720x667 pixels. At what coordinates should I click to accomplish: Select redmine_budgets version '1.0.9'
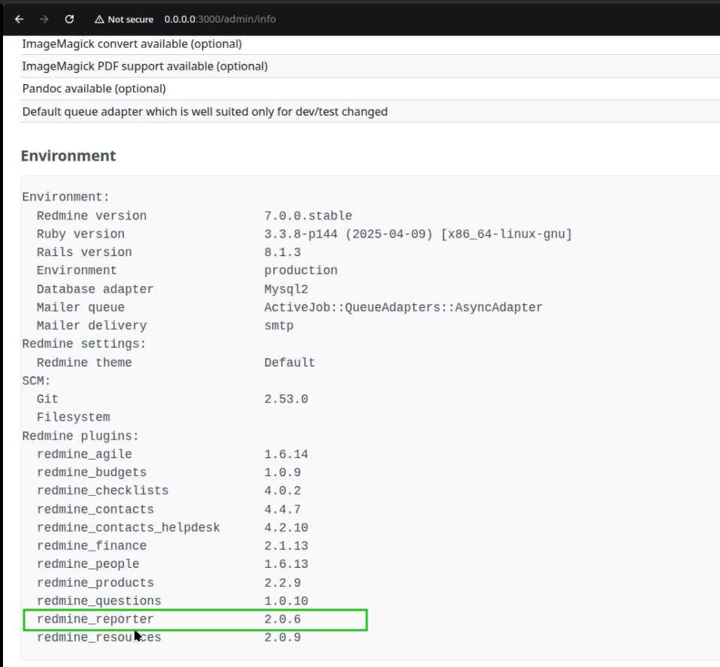click(283, 472)
